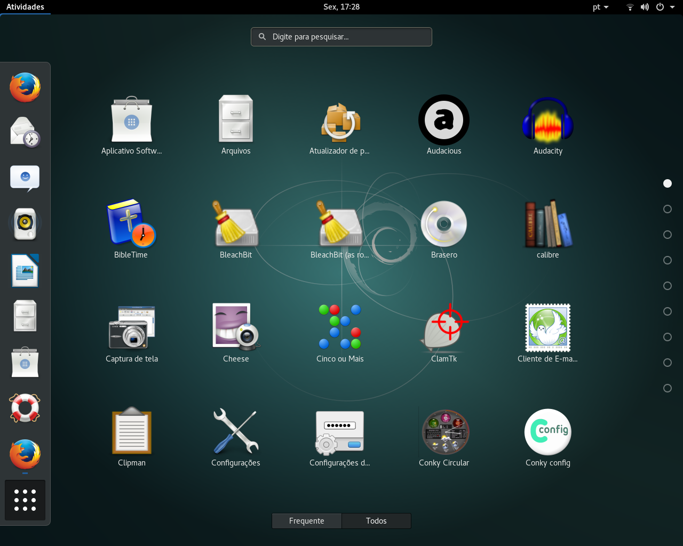Launch Conky Circular
Image resolution: width=683 pixels, height=546 pixels.
pyautogui.click(x=445, y=431)
